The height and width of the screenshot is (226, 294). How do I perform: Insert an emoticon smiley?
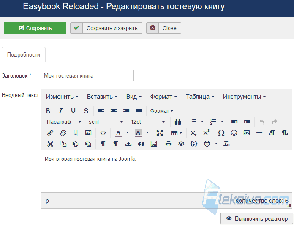tap(234, 133)
